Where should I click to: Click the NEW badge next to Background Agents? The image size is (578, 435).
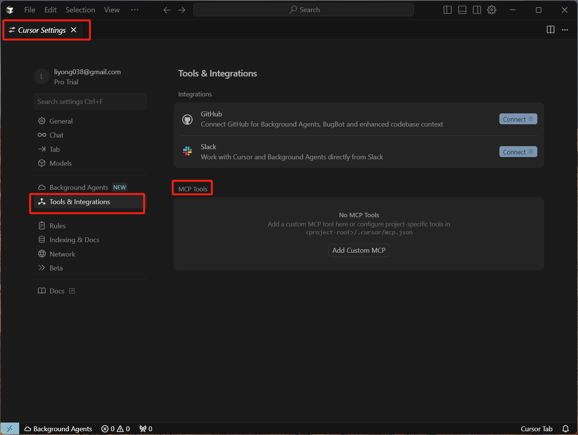point(120,188)
